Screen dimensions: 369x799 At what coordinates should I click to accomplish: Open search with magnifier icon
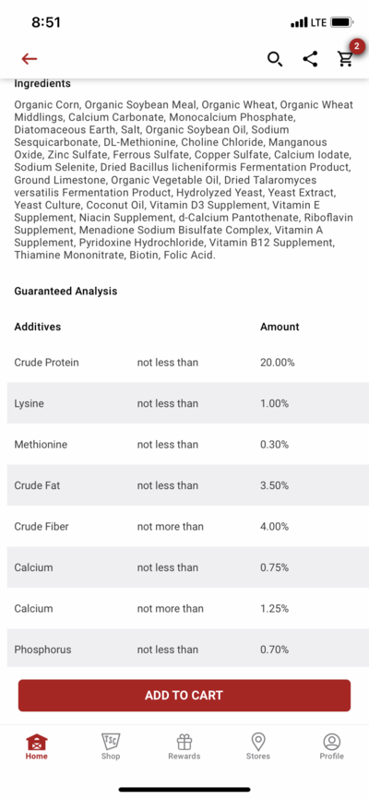[x=275, y=59]
